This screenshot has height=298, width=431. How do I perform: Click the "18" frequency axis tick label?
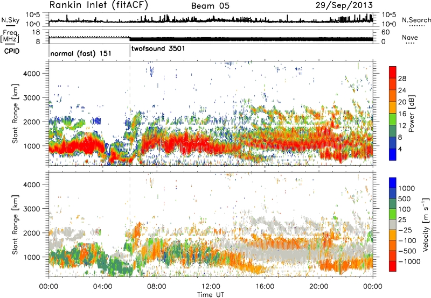tap(36, 32)
